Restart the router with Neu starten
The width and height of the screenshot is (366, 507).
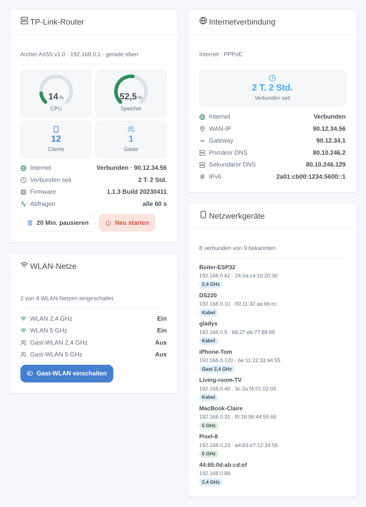[x=127, y=223]
